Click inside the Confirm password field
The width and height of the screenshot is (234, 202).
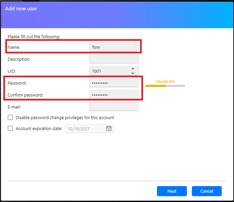114,95
